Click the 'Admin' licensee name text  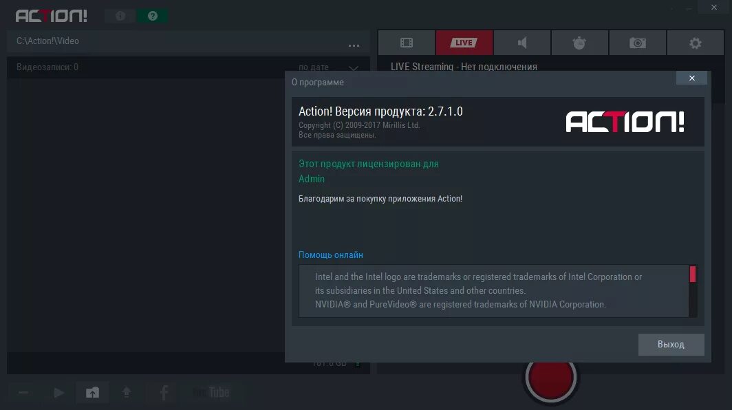[312, 179]
